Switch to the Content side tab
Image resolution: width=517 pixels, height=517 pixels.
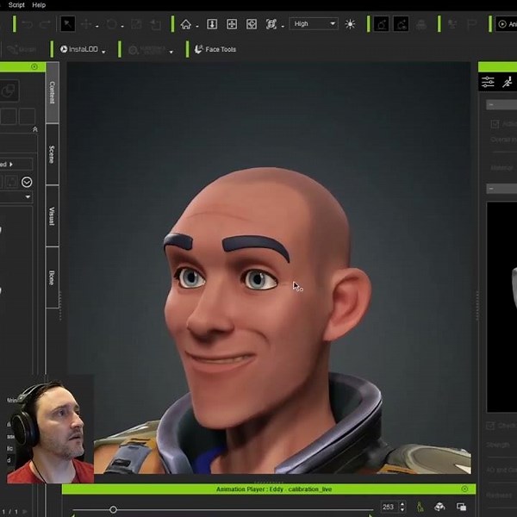point(52,93)
